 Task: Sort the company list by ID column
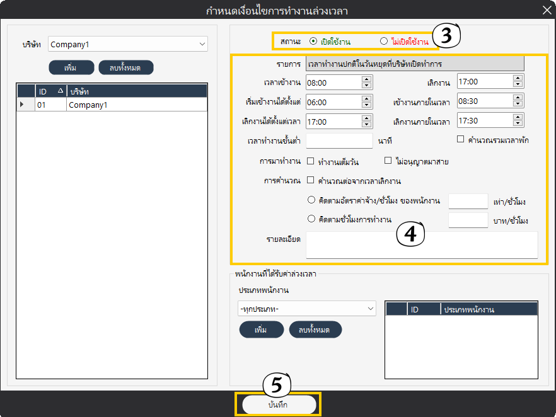tap(50, 91)
